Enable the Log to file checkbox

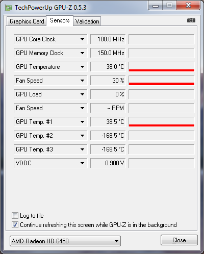(x=15, y=216)
